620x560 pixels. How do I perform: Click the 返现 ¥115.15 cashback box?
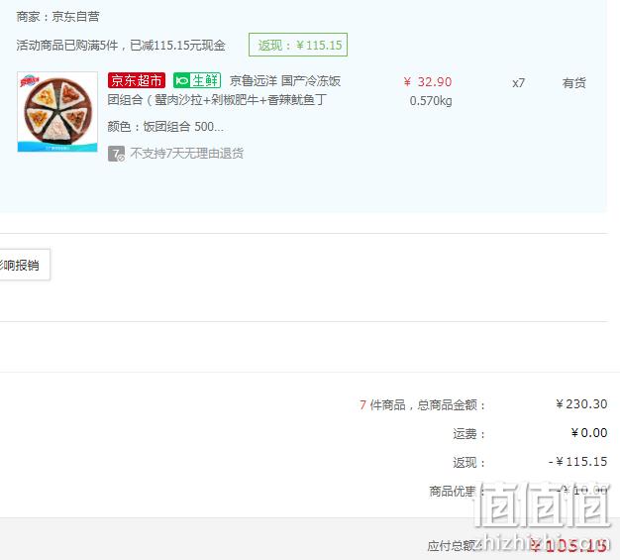[298, 45]
